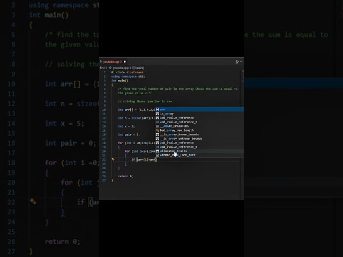343x257 pixels.
Task: Click the lightbulb code action on line 22
Action: click(113, 160)
